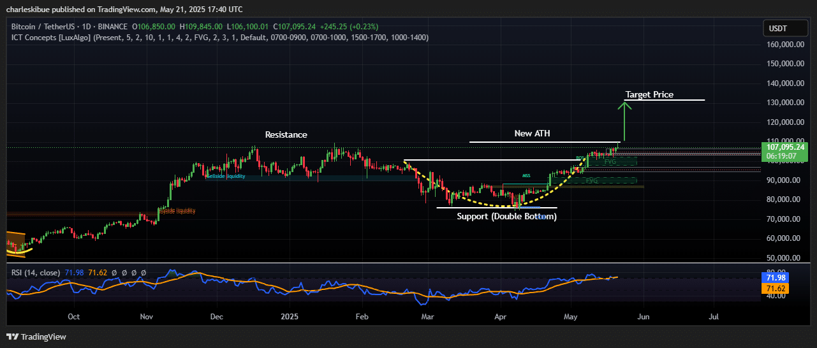Click the current price label 107,095.24 on axis

click(786, 147)
